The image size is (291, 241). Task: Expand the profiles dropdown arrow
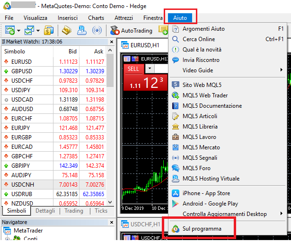38,31
